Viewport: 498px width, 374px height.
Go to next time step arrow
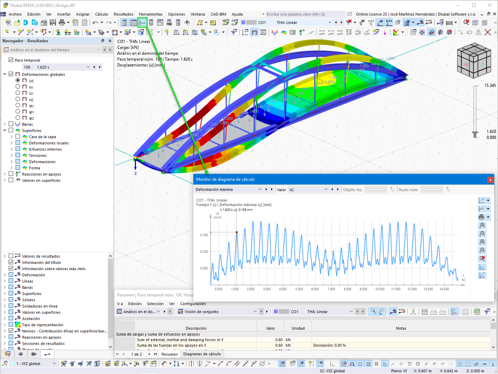pyautogui.click(x=100, y=67)
